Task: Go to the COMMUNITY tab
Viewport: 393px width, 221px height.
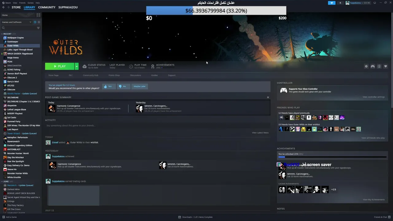Action: pyautogui.click(x=47, y=7)
